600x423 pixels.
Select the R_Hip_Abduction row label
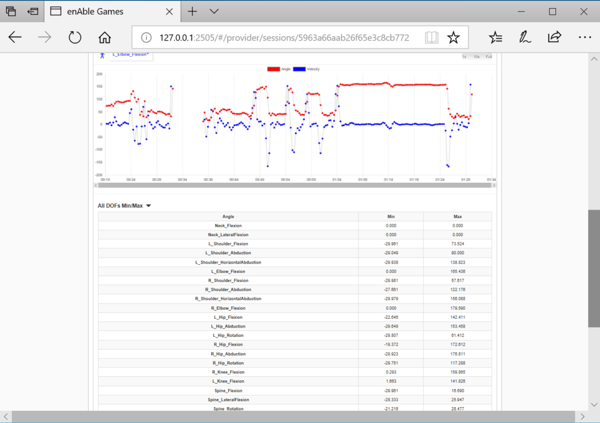coord(228,354)
